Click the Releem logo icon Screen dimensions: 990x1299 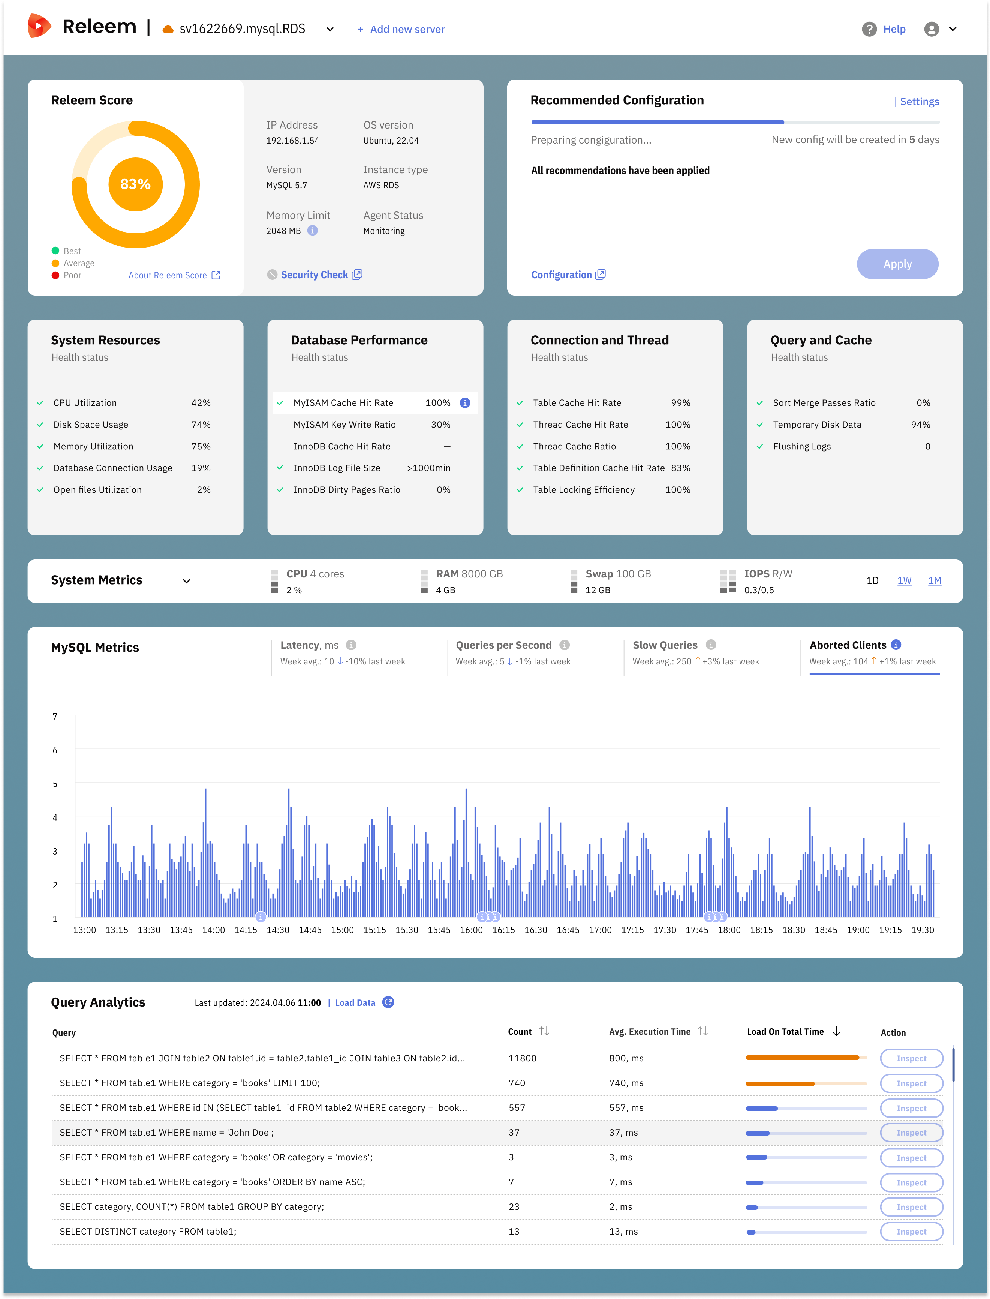pos(39,26)
